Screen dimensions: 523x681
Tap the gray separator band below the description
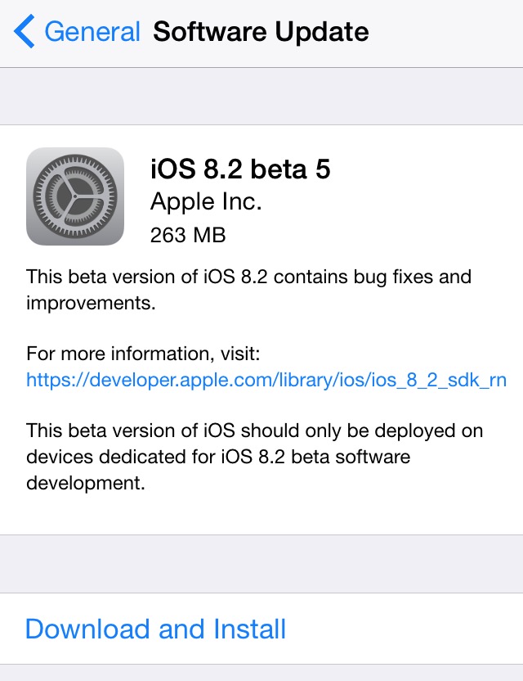(261, 563)
